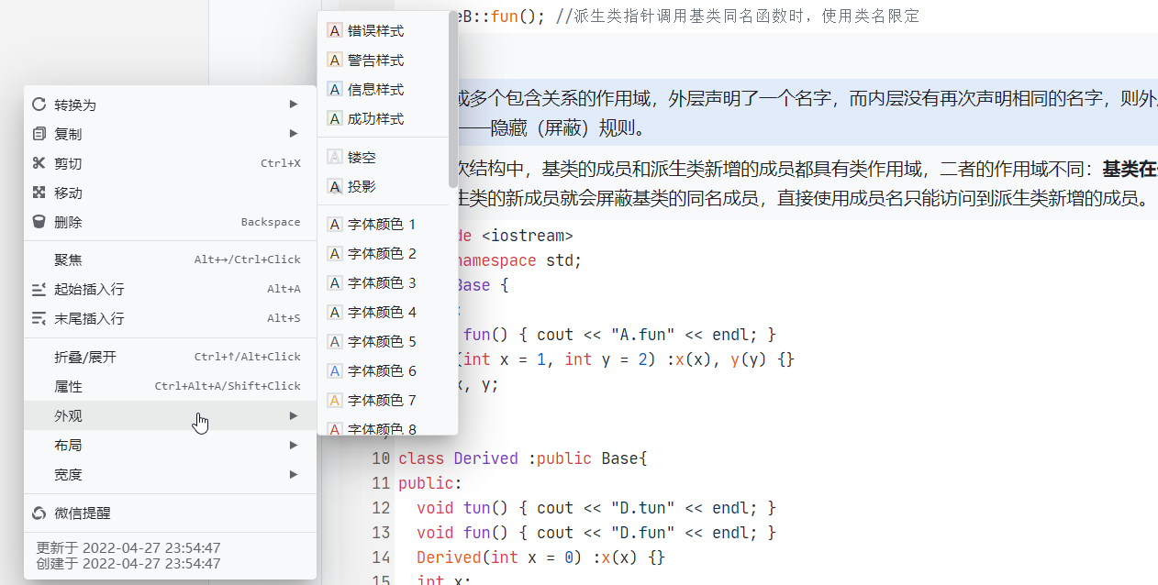Apply 字体颜色 6 label
The image size is (1158, 585).
click(383, 370)
